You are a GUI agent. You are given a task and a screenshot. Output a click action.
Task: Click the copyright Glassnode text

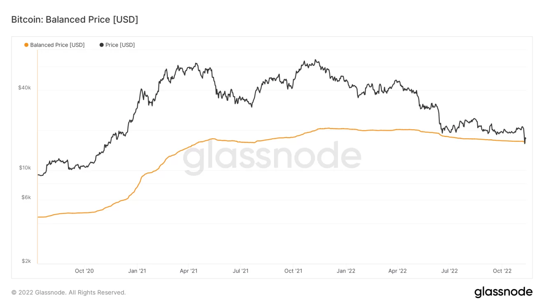pyautogui.click(x=68, y=292)
